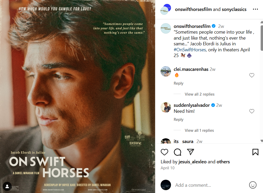Show tagged people on poster
The height and width of the screenshot is (193, 263).
click(x=7, y=186)
